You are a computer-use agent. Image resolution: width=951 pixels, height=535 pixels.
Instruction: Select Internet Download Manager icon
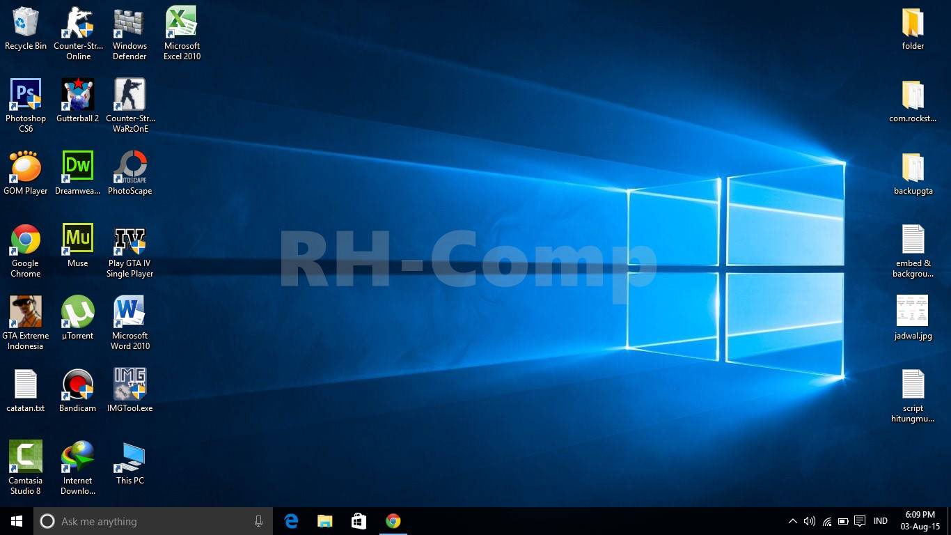tap(78, 468)
